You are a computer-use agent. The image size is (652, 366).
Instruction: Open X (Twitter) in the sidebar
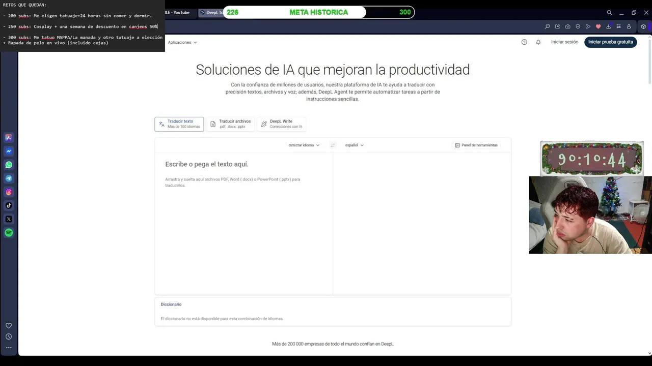click(9, 219)
